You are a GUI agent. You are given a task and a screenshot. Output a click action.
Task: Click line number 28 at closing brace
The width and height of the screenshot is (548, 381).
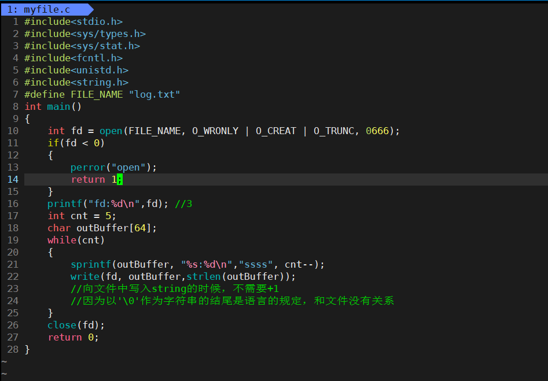(13, 349)
